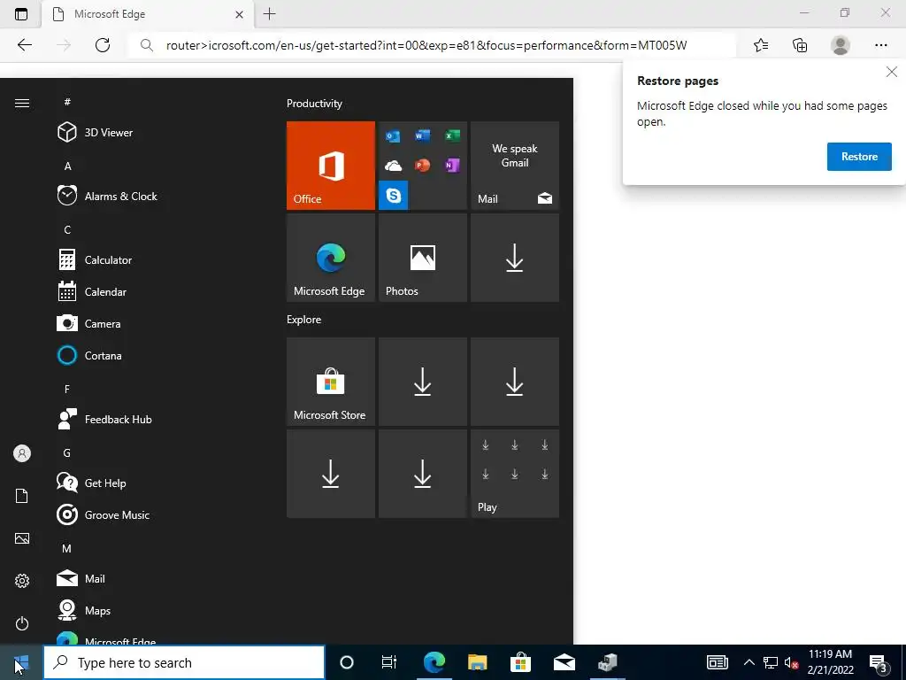Click the Restore button

click(x=859, y=157)
